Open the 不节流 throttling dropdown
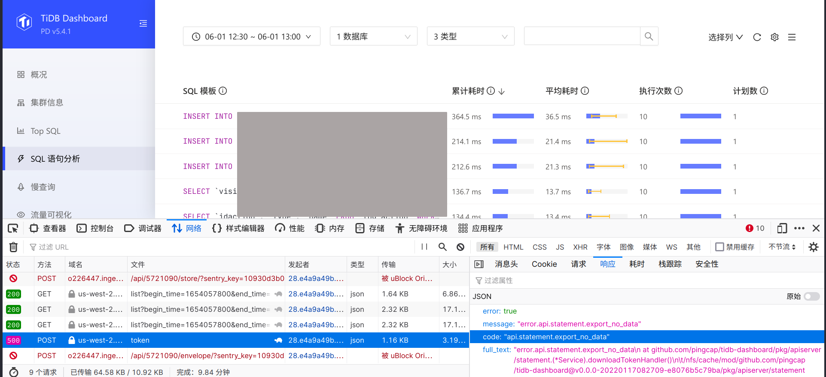This screenshot has height=377, width=826. coord(782,247)
